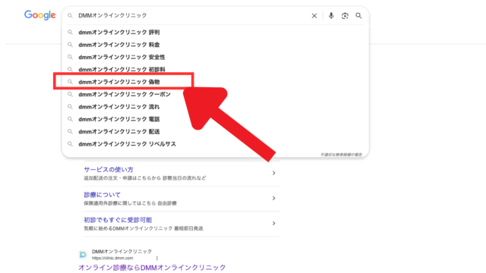486x273 pixels.
Task: Click the description 気軽に始めるDMMオンラインクリニック 最短即日発送
Action: pyautogui.click(x=144, y=228)
